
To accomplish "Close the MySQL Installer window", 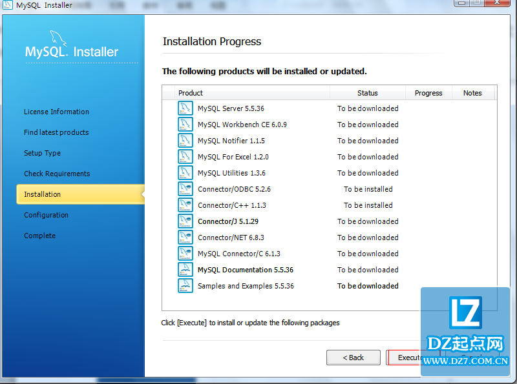I will click(498, 3).
